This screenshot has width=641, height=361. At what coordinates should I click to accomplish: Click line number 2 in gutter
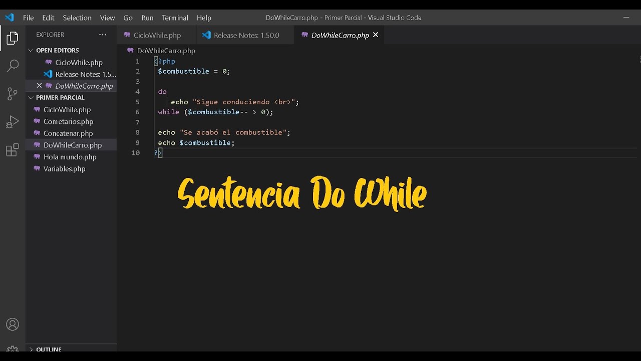(x=137, y=71)
